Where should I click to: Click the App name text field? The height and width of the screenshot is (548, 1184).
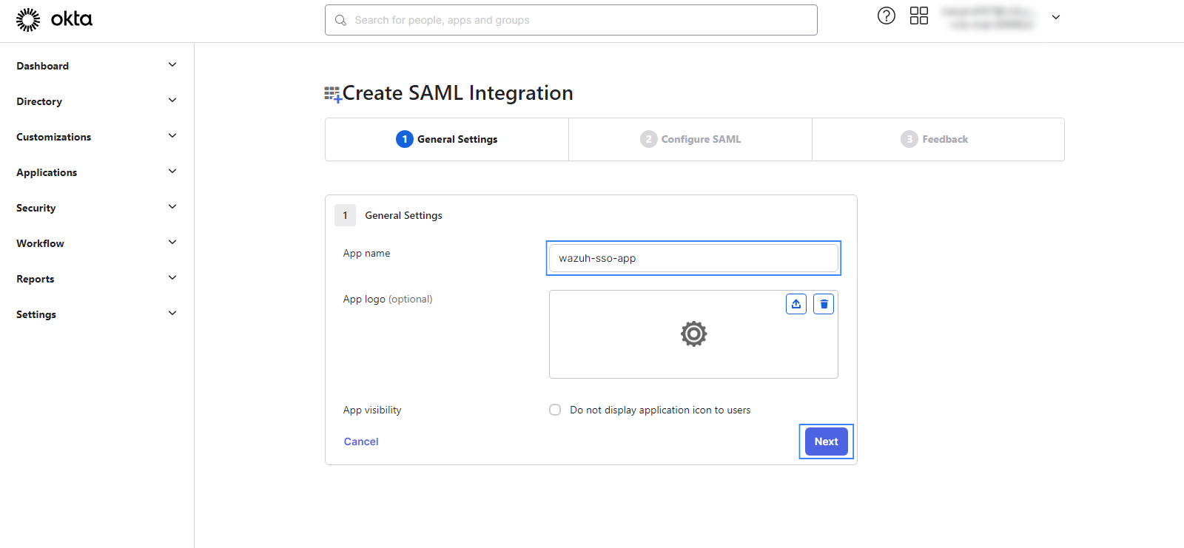tap(693, 258)
